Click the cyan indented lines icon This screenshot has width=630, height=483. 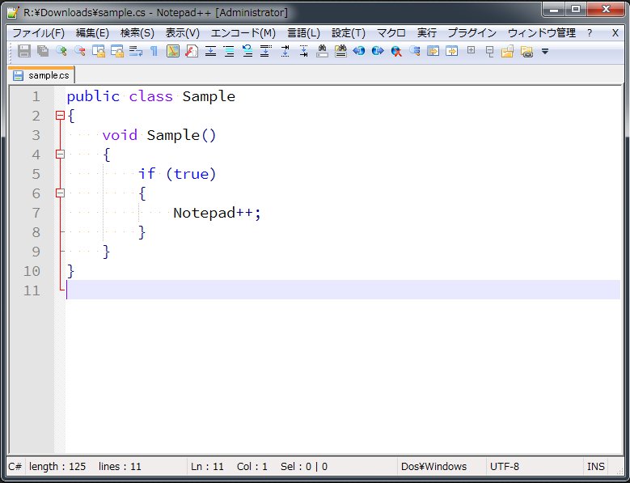click(x=229, y=51)
